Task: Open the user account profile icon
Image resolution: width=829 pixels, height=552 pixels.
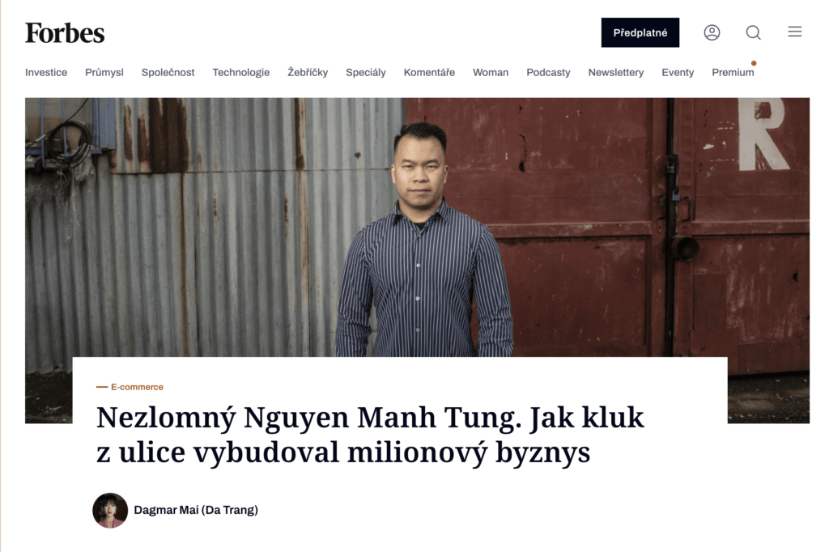Action: (712, 33)
